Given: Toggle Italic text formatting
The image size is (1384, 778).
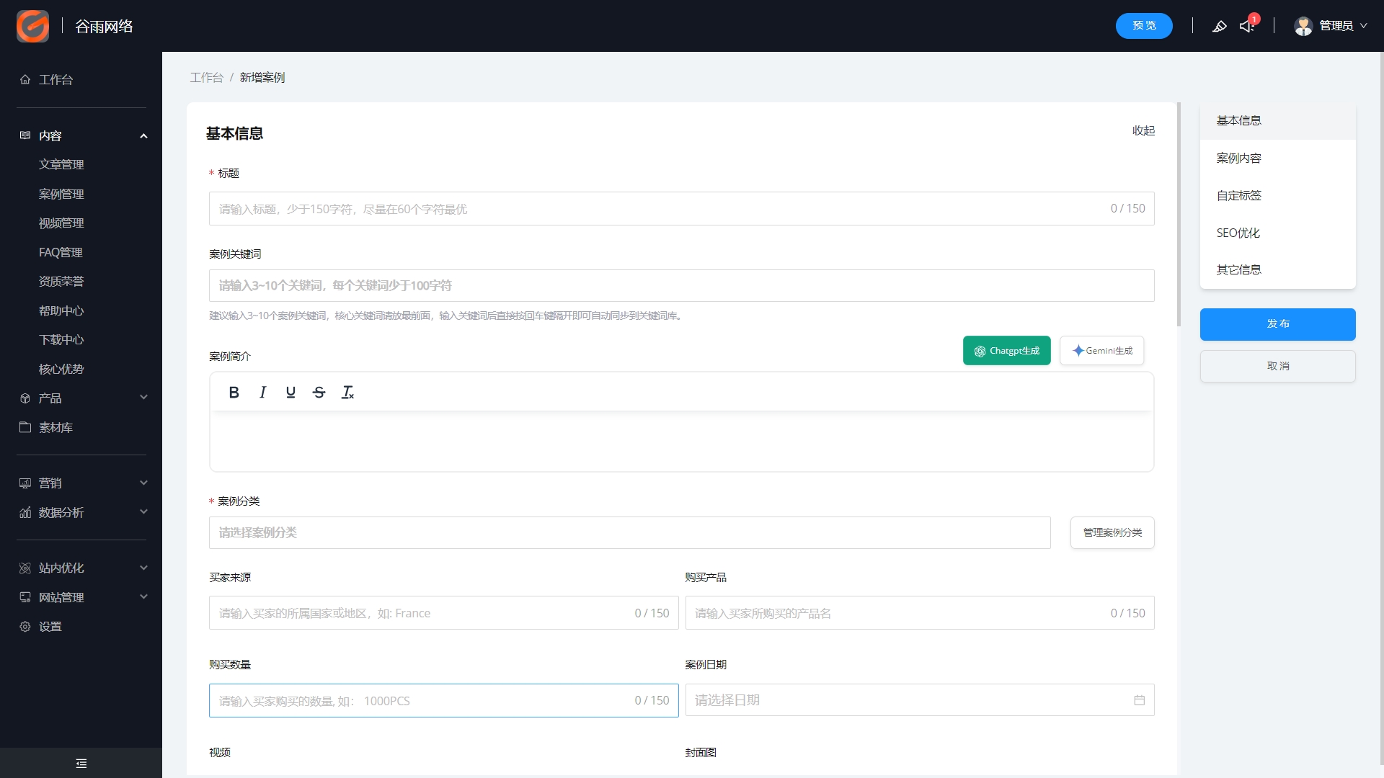Looking at the screenshot, I should click(x=262, y=393).
